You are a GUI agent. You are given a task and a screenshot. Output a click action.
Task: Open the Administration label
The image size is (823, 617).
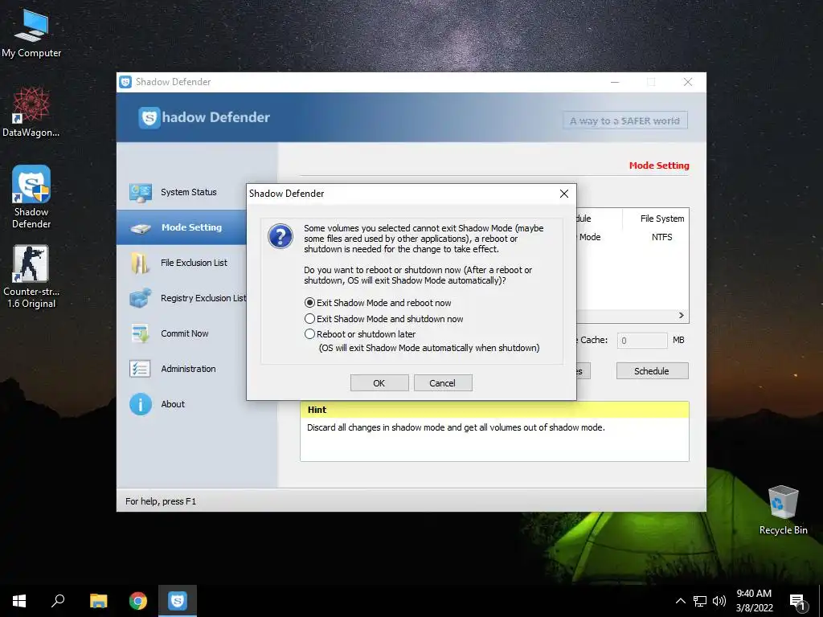tap(188, 369)
